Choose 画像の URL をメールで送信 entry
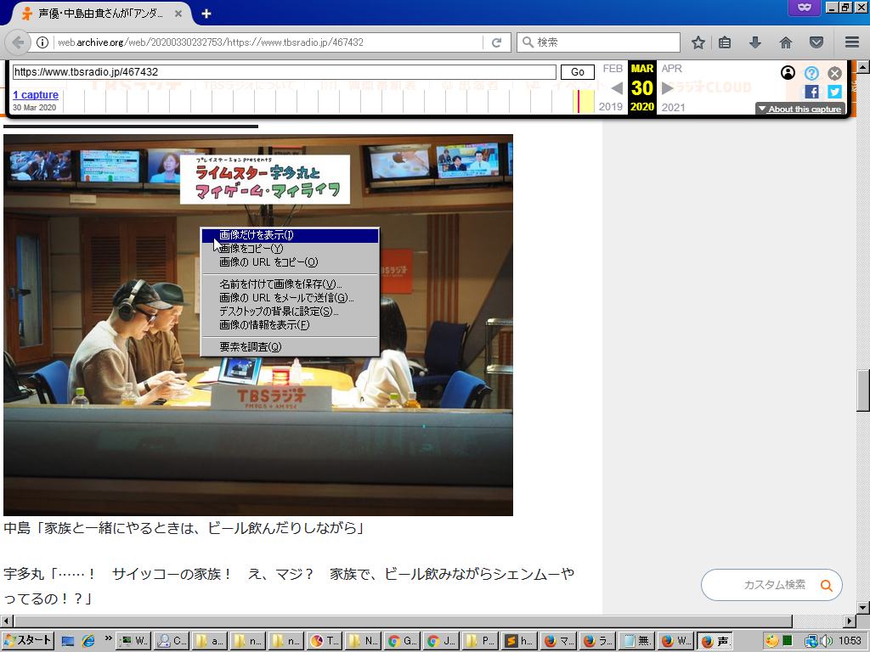 291,298
